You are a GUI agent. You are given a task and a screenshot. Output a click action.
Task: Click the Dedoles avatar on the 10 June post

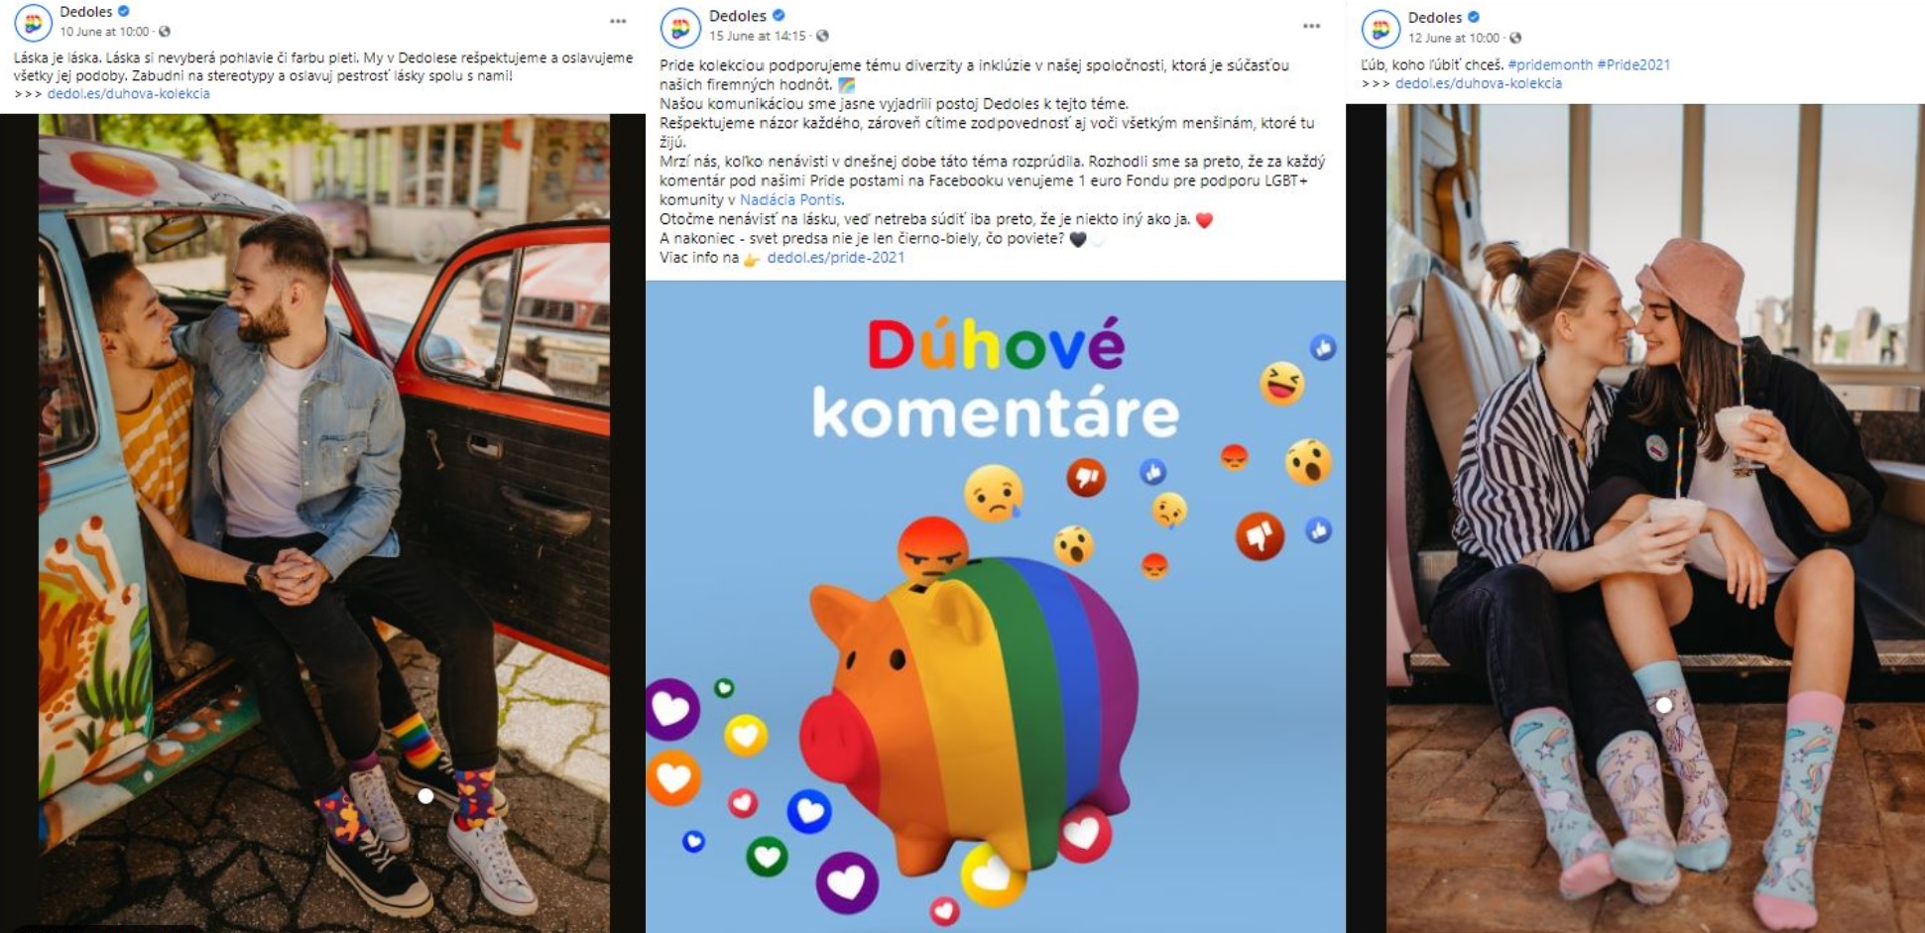tap(33, 22)
